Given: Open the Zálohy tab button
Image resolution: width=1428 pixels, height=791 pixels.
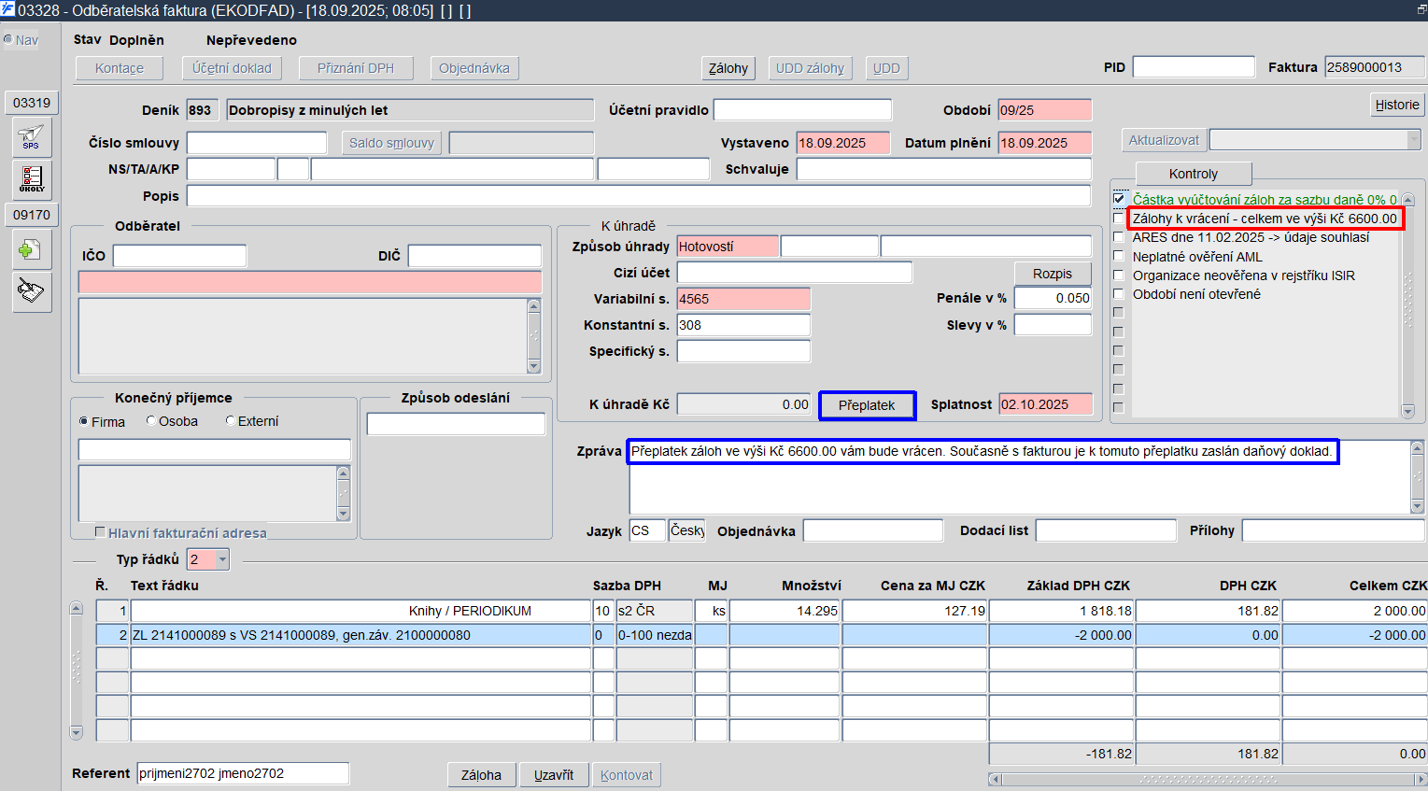Looking at the screenshot, I should (728, 68).
